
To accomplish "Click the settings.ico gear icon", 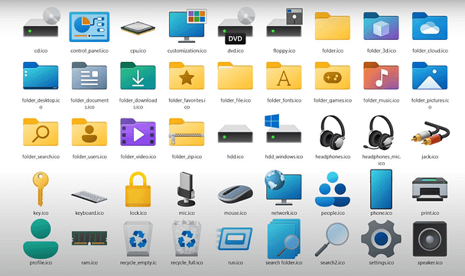I will click(381, 239).
